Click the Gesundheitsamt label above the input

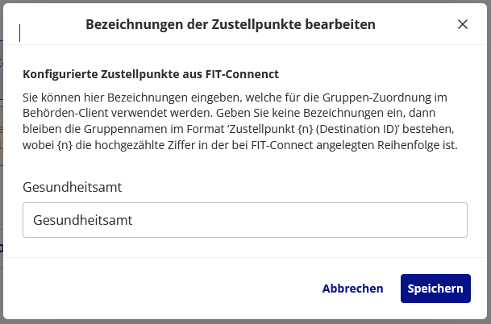pos(73,187)
